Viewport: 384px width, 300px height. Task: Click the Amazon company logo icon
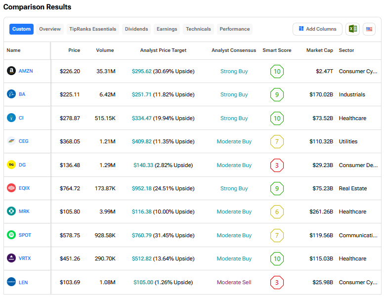(11, 71)
